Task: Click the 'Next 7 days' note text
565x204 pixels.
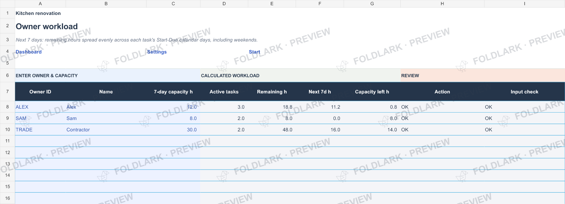Action: point(136,40)
